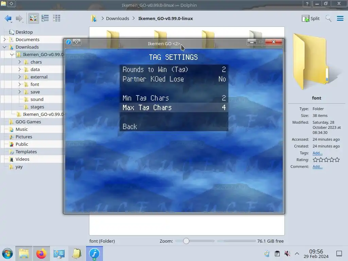Click the Show Desktop button
The height and width of the screenshot is (261, 348).
click(x=339, y=254)
